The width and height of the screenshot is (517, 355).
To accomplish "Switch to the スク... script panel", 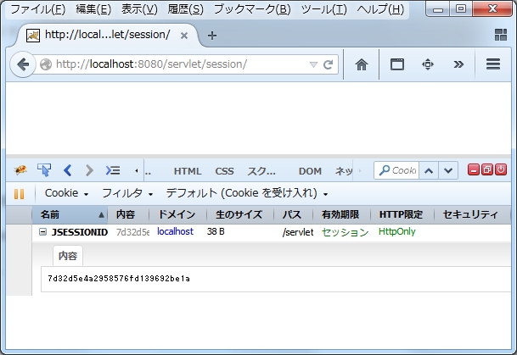I will (x=261, y=171).
